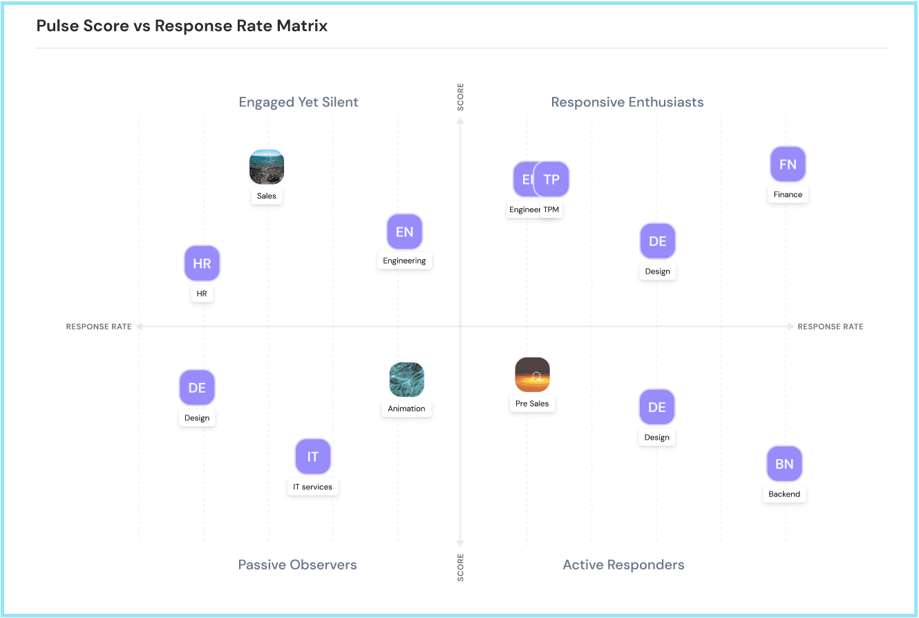Viewport: 919px width, 618px height.
Task: Select the BN Backend icon
Action: tap(784, 464)
